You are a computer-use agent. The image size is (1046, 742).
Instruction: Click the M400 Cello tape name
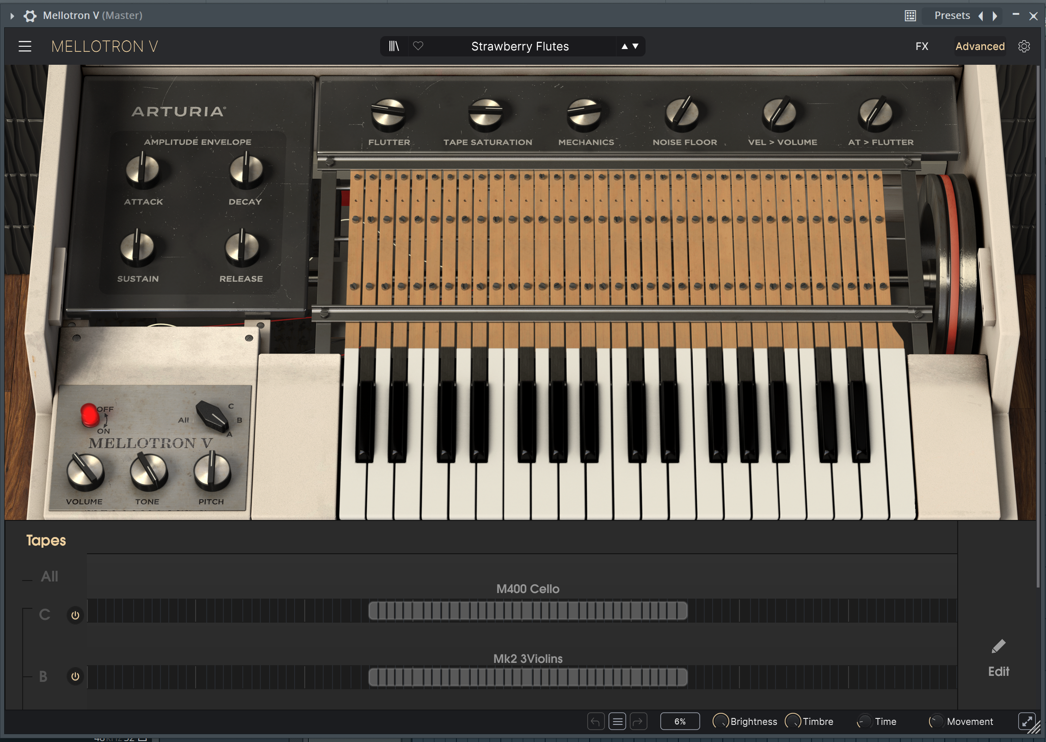[x=528, y=589]
